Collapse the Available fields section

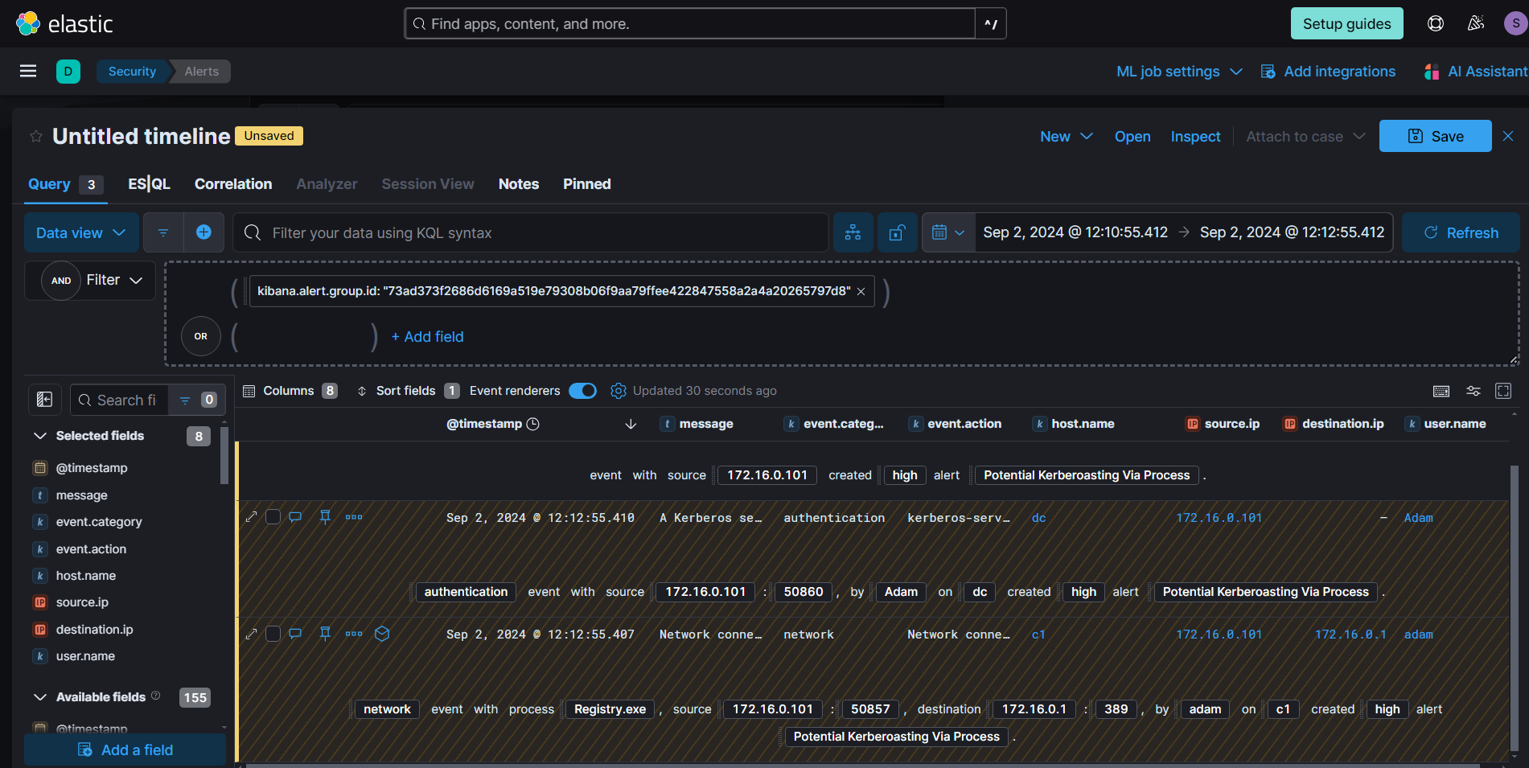point(40,697)
